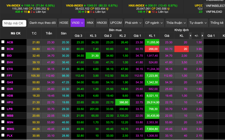
Task: Tick the checkbox for ACB
Action: tap(3, 42)
